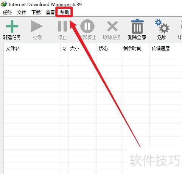Click the 删除任务 label

pyautogui.click(x=112, y=37)
